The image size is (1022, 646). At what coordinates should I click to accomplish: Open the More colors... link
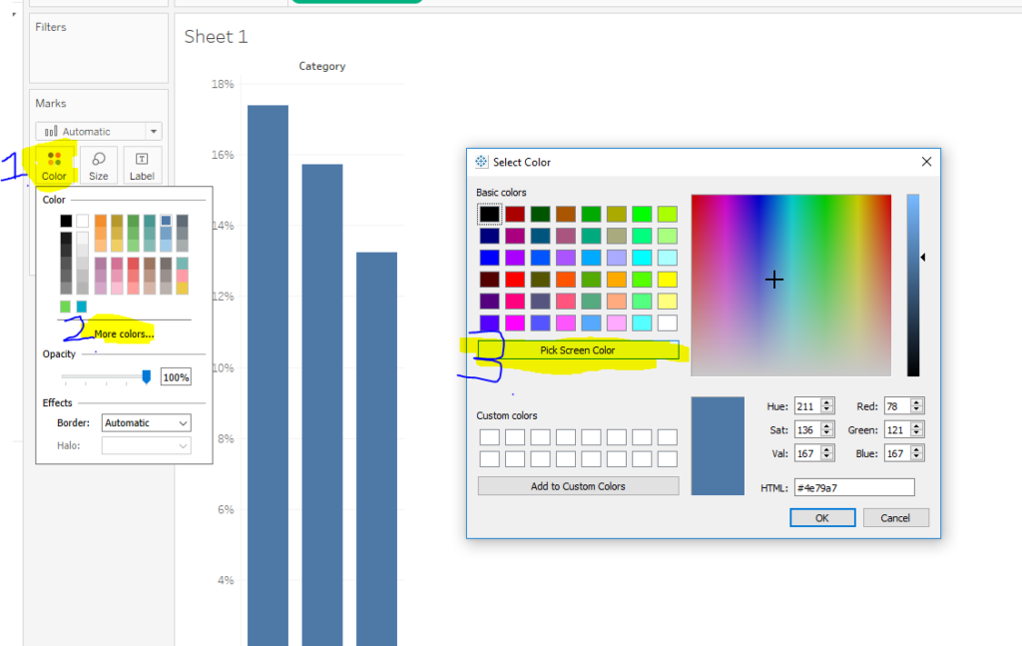pos(122,334)
